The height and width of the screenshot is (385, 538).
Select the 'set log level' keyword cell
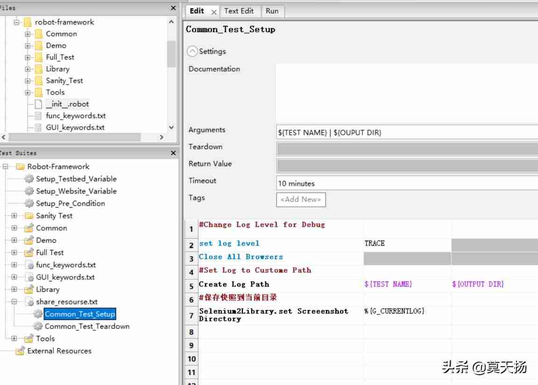(280, 245)
